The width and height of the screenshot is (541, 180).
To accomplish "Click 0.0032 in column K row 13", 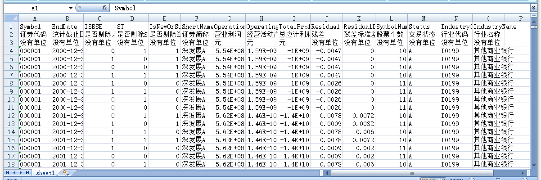I will click(359, 123).
